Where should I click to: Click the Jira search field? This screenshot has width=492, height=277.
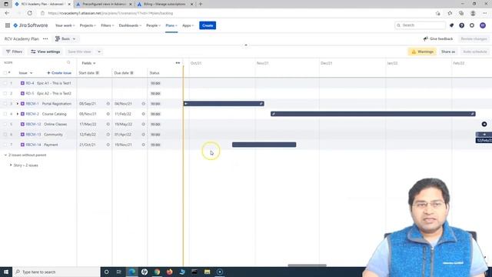pyautogui.click(x=421, y=25)
